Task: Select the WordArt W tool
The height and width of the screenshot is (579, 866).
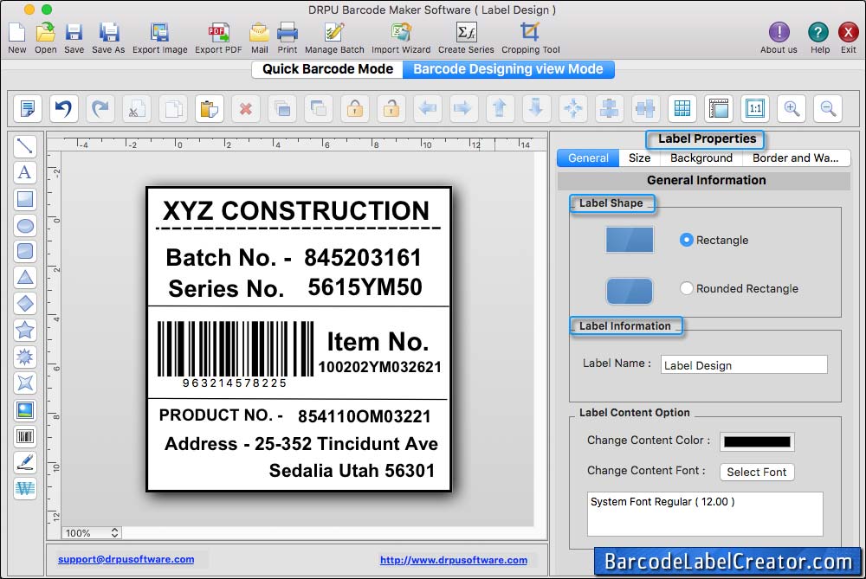Action: pos(25,488)
